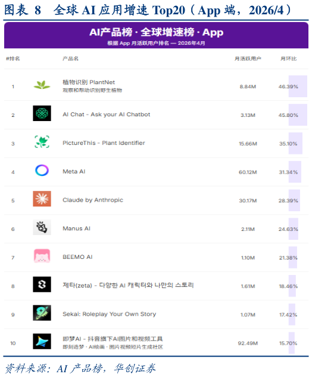Click the 即梦AI subtitle description line

coord(113,347)
